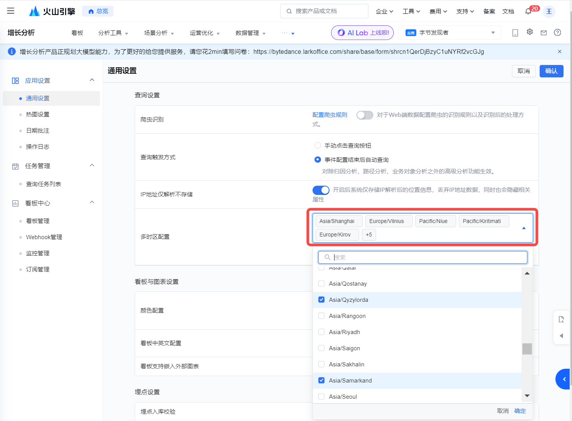Uncheck the Asia/Qyzylorda checkbox
The image size is (572, 421).
click(x=321, y=300)
